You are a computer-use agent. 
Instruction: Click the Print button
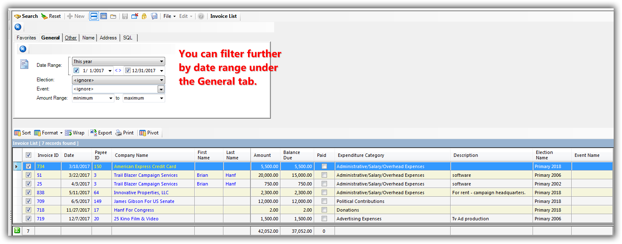coord(124,133)
